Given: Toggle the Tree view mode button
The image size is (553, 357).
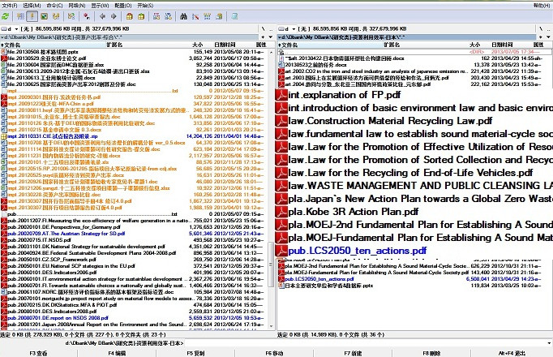Looking at the screenshot, I should pos(56,15).
